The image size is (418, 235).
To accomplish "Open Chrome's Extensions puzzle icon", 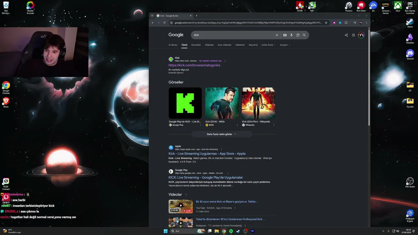I will (346, 23).
